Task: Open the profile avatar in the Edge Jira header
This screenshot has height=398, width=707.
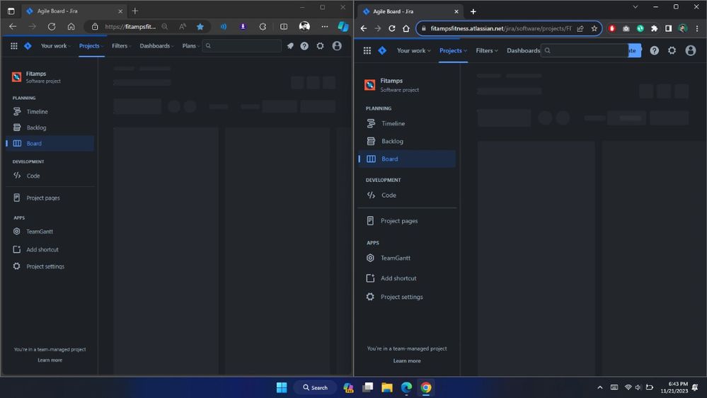Action: [337, 45]
